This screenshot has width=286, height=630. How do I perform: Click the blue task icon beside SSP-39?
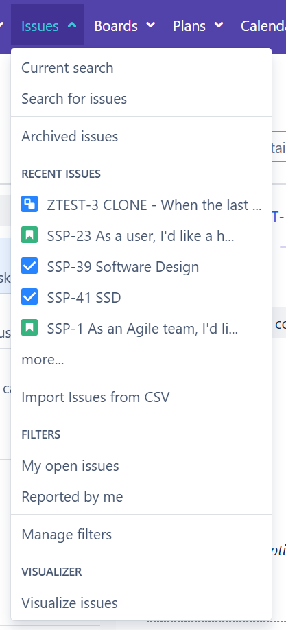(29, 266)
